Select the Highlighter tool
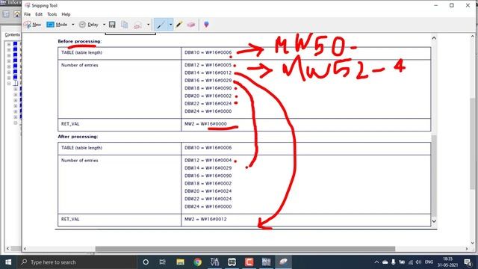The height and width of the screenshot is (269, 478). (179, 25)
